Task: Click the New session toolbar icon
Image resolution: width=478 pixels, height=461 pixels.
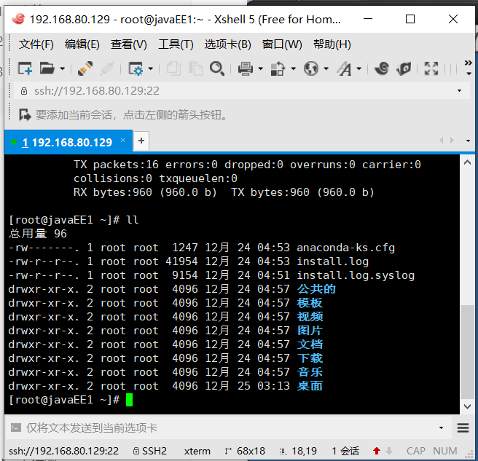Action: click(25, 68)
